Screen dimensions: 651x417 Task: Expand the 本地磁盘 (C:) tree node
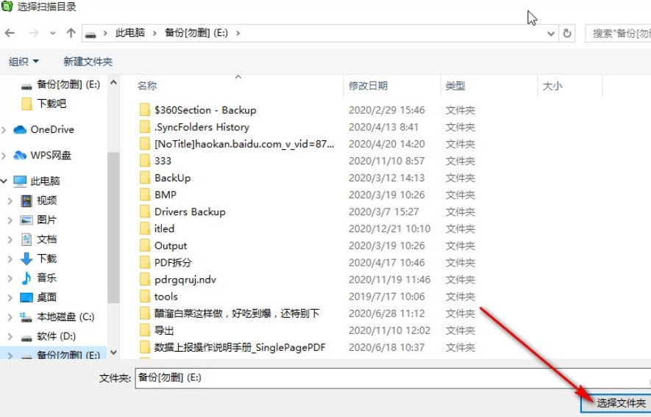(x=10, y=317)
